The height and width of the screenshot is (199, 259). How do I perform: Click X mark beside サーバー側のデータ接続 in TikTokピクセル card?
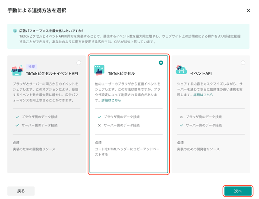(x=99, y=126)
